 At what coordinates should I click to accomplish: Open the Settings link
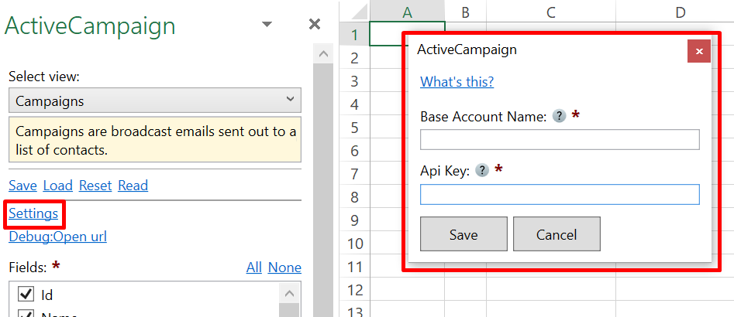(33, 213)
